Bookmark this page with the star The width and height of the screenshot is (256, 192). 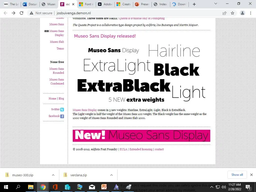[x=232, y=13]
